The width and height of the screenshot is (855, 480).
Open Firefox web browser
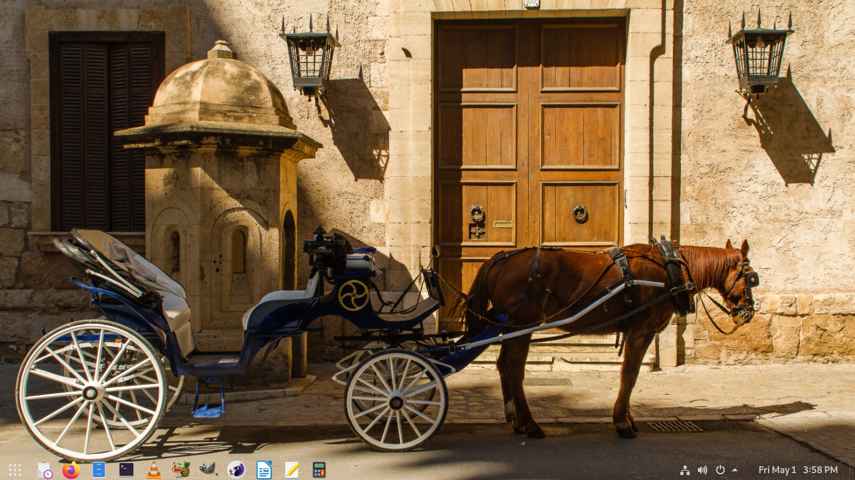point(71,470)
